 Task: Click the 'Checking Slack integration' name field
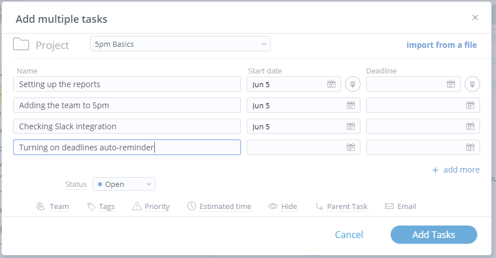[x=127, y=126]
